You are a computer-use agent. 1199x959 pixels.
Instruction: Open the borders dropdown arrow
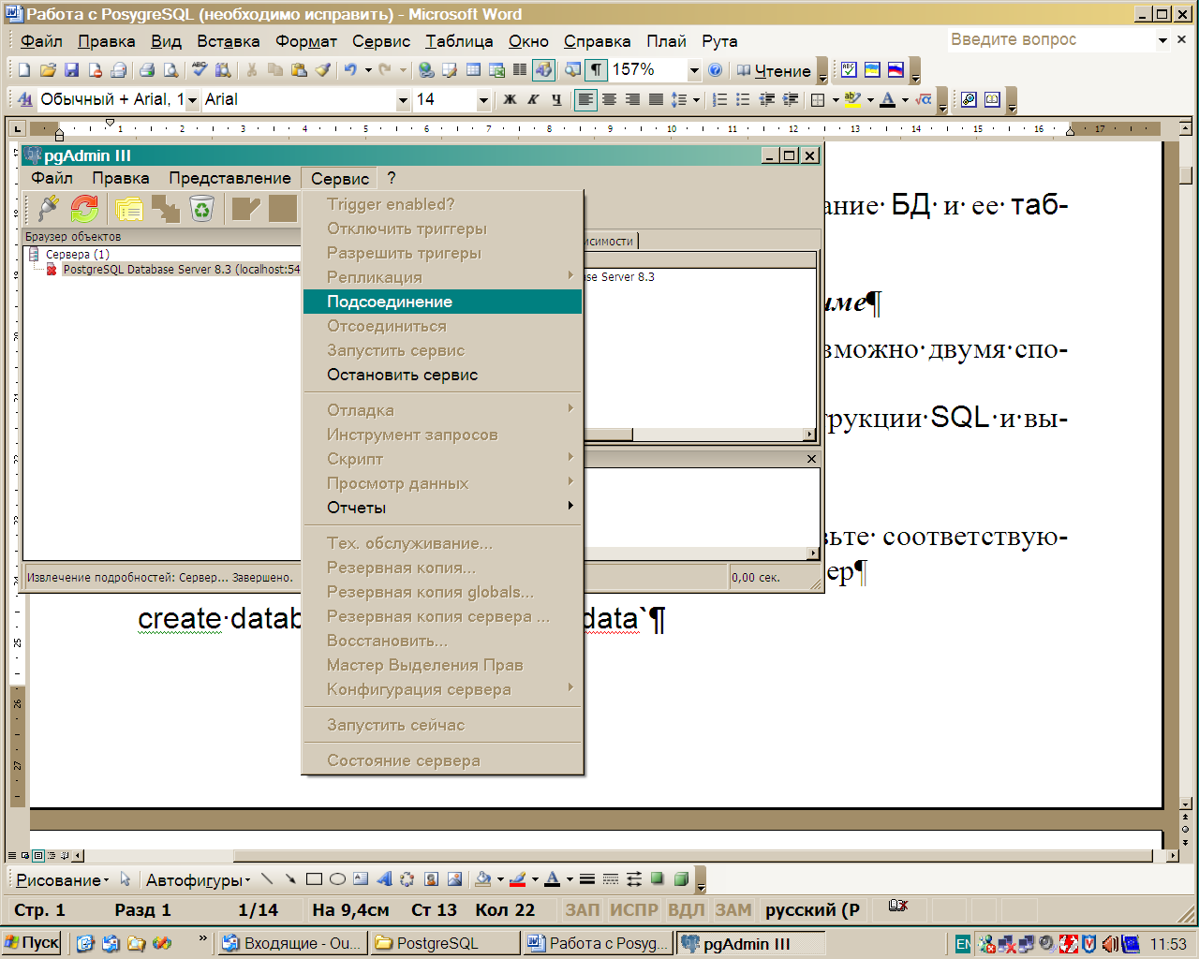[835, 99]
